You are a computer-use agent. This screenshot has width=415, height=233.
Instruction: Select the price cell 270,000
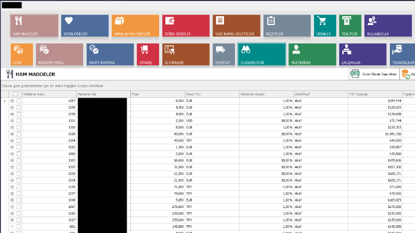[158, 207]
